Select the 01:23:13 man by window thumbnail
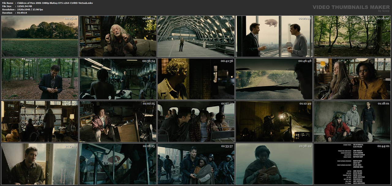 pos(40,164)
